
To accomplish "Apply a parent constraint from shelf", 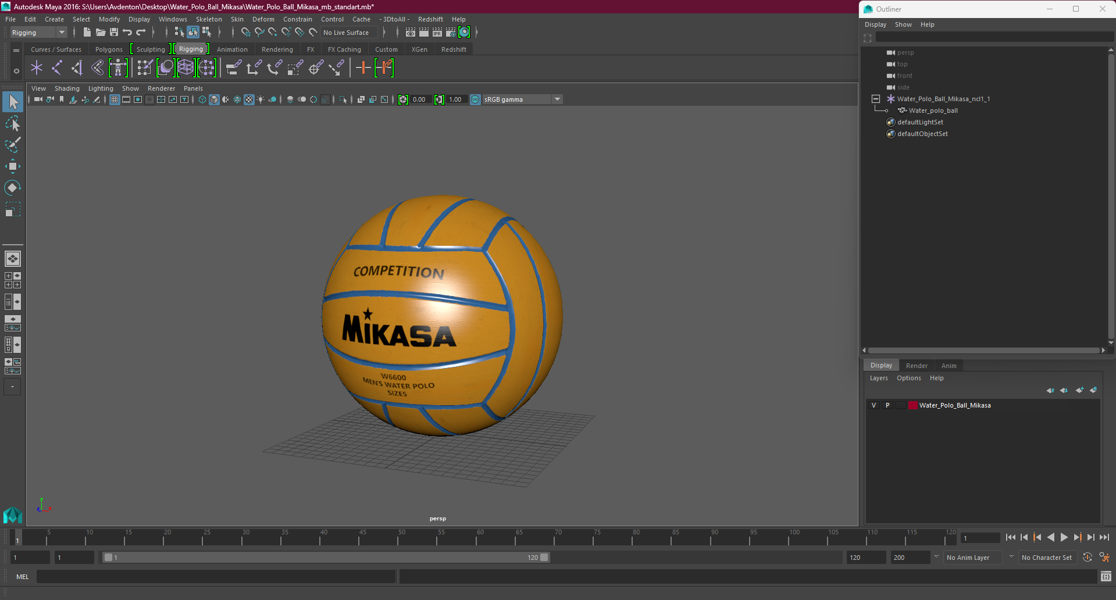I will [234, 68].
